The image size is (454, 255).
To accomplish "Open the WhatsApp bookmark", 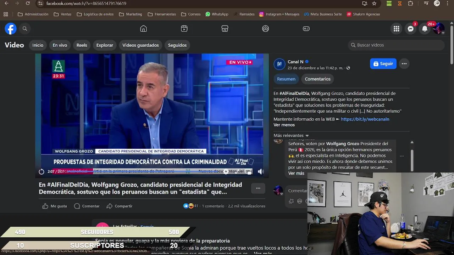I will 217,14.
